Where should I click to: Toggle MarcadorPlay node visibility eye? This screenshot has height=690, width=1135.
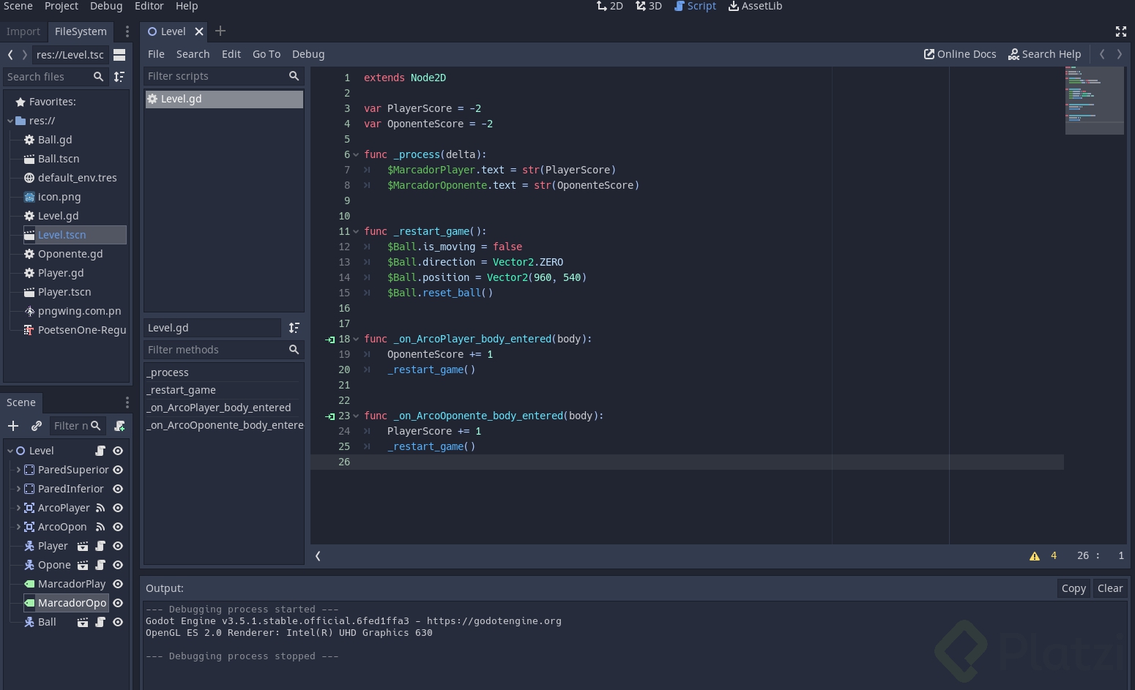pos(118,584)
